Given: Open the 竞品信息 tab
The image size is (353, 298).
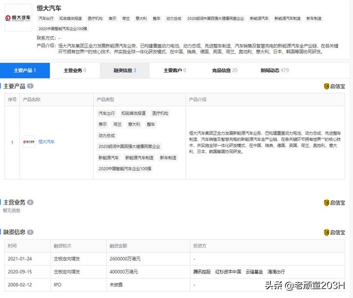Looking at the screenshot, I should (225, 71).
